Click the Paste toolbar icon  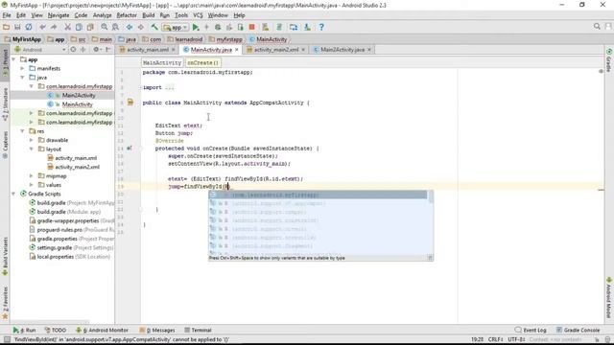[x=90, y=27]
